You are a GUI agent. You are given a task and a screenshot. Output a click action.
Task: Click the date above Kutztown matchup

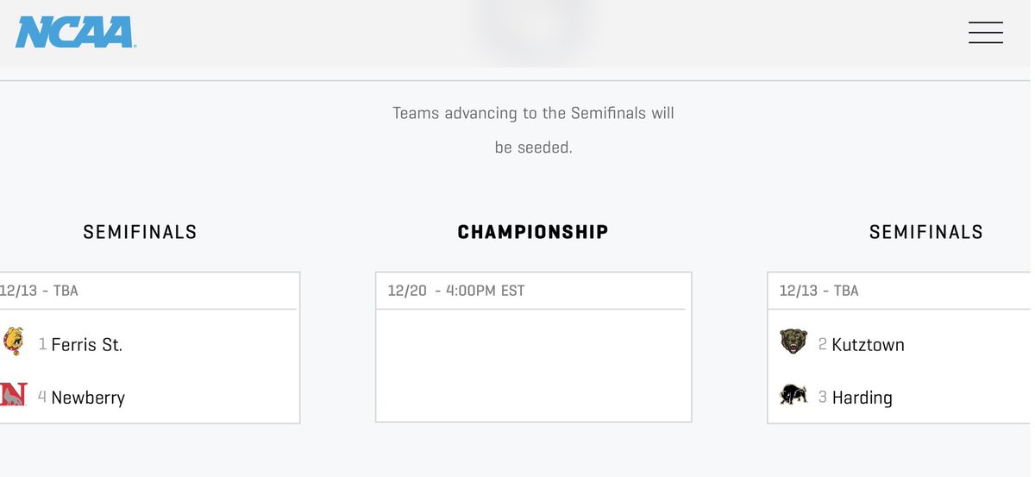819,291
